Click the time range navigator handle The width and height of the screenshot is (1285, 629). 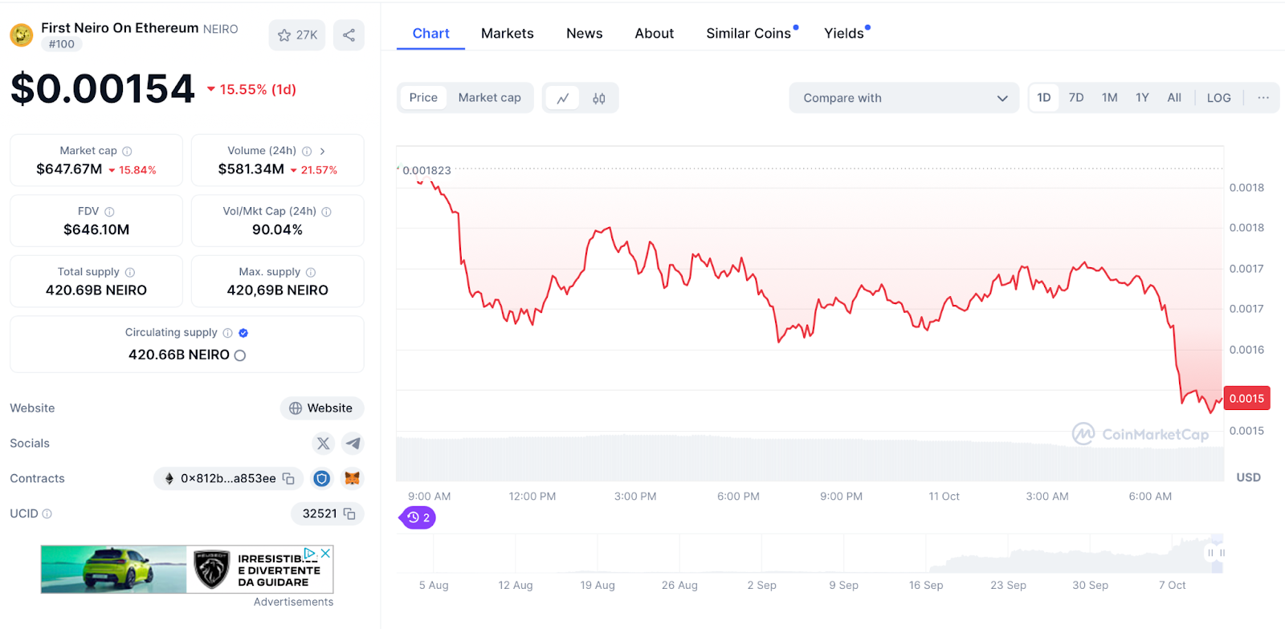1216,553
